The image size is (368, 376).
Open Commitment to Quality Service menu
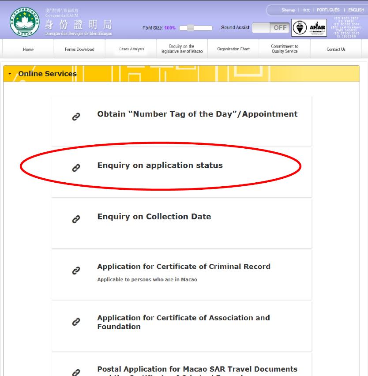pyautogui.click(x=285, y=49)
